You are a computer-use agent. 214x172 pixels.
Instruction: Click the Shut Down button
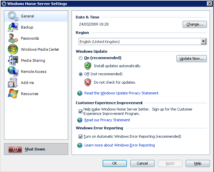pyautogui.click(x=36, y=149)
